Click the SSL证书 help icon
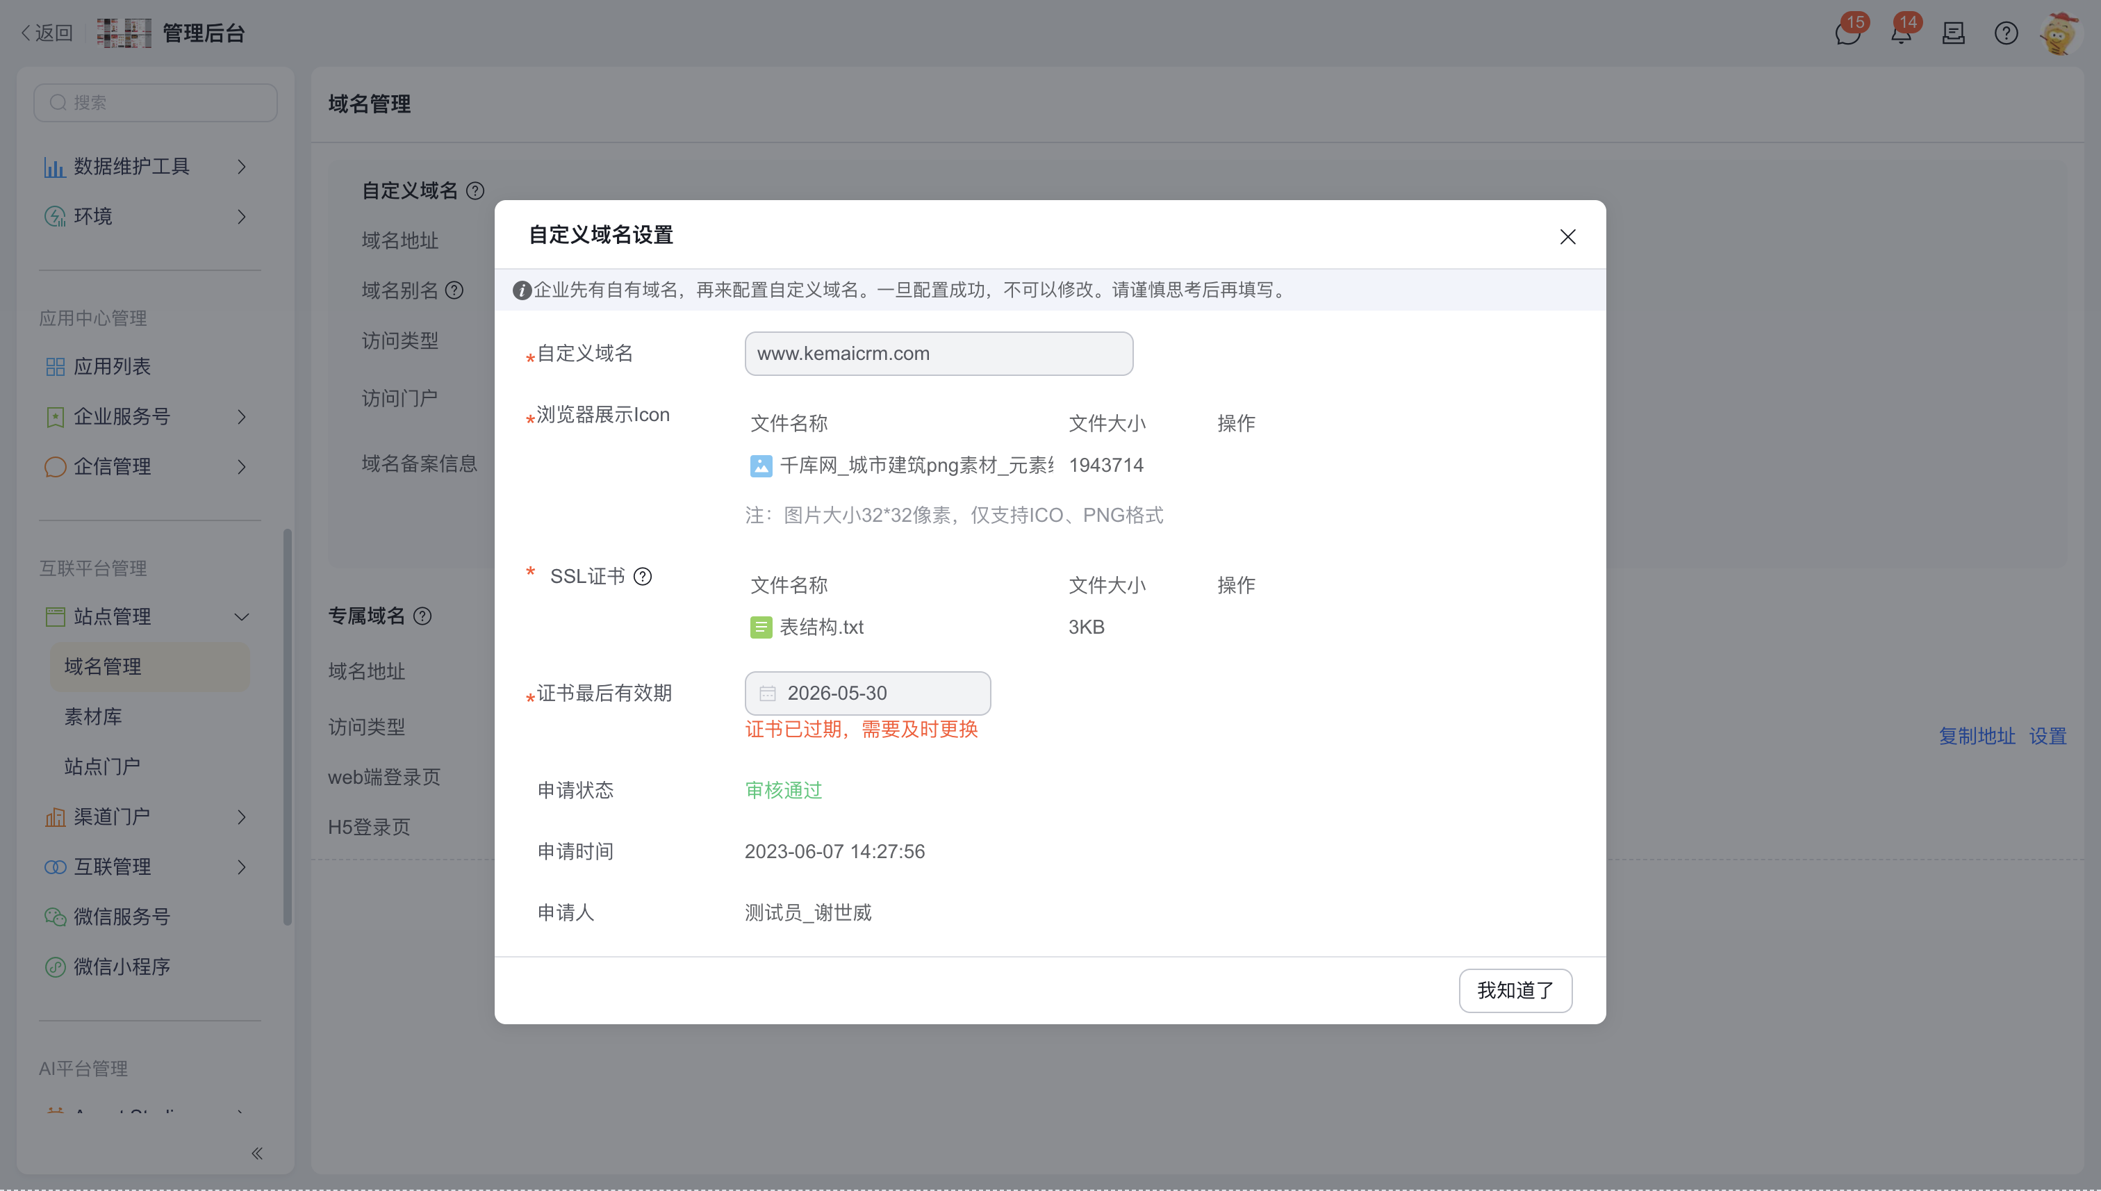 (x=643, y=577)
